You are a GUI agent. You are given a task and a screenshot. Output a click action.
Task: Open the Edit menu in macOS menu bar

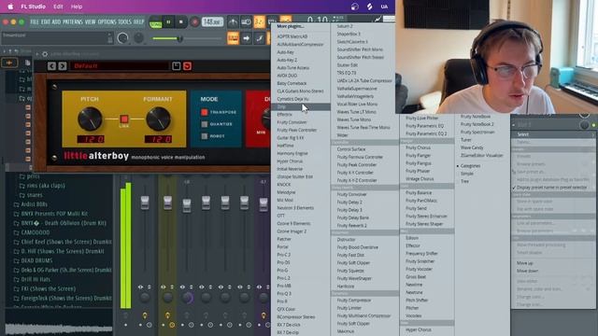pyautogui.click(x=58, y=7)
